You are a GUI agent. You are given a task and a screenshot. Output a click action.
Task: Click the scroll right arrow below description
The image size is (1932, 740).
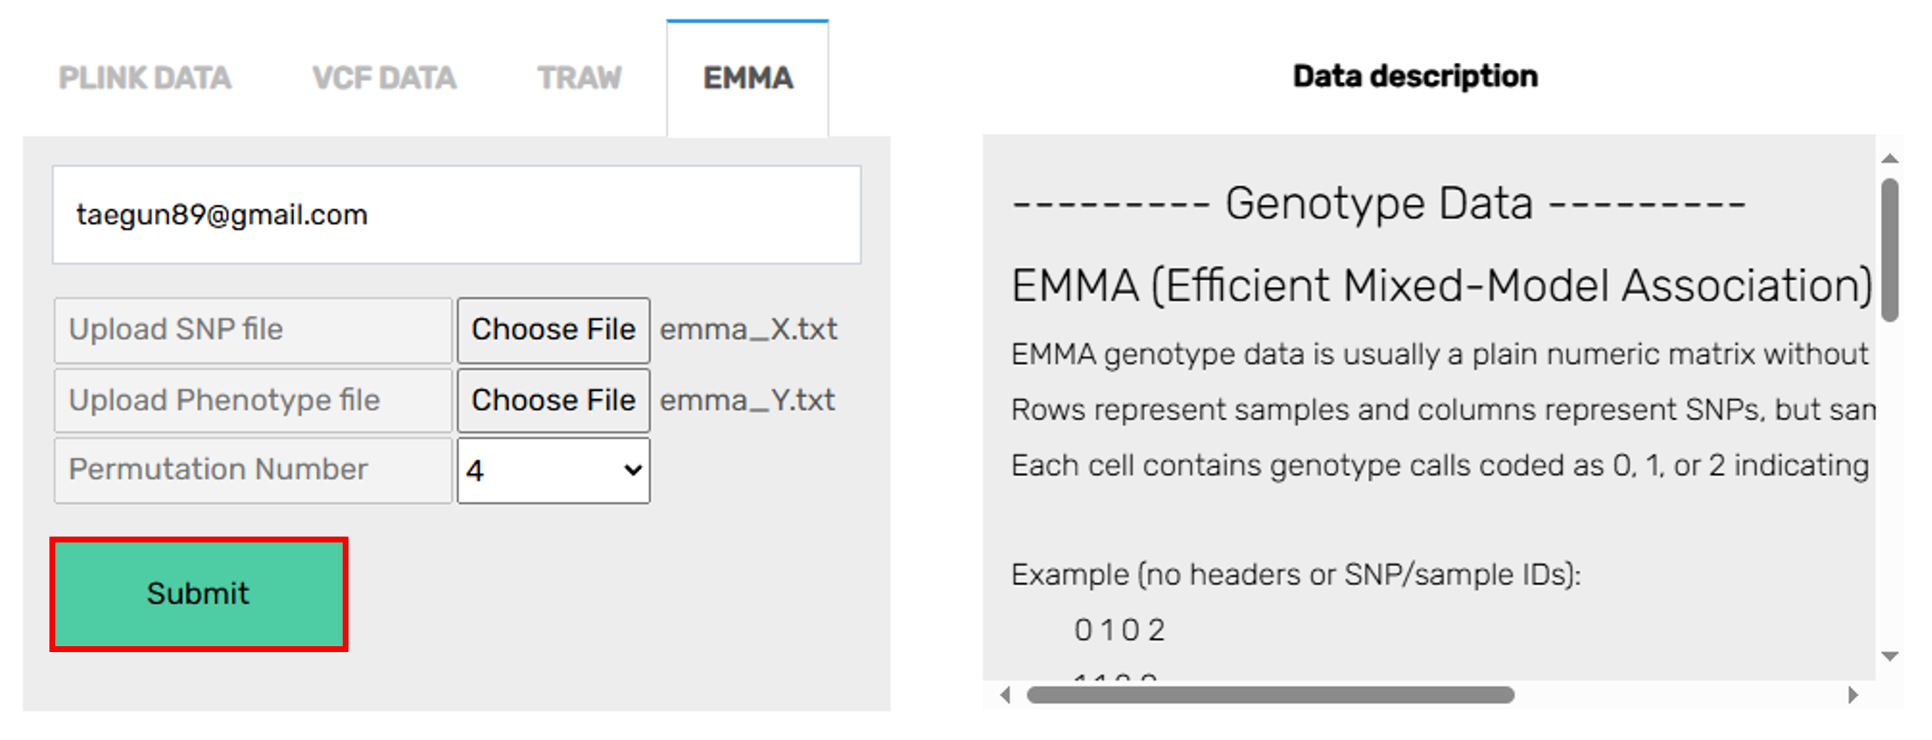pos(1852,695)
